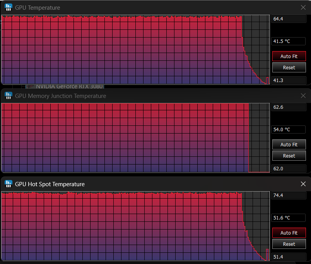
Task: Select the 51.4 minimum value field
Action: (x=289, y=257)
